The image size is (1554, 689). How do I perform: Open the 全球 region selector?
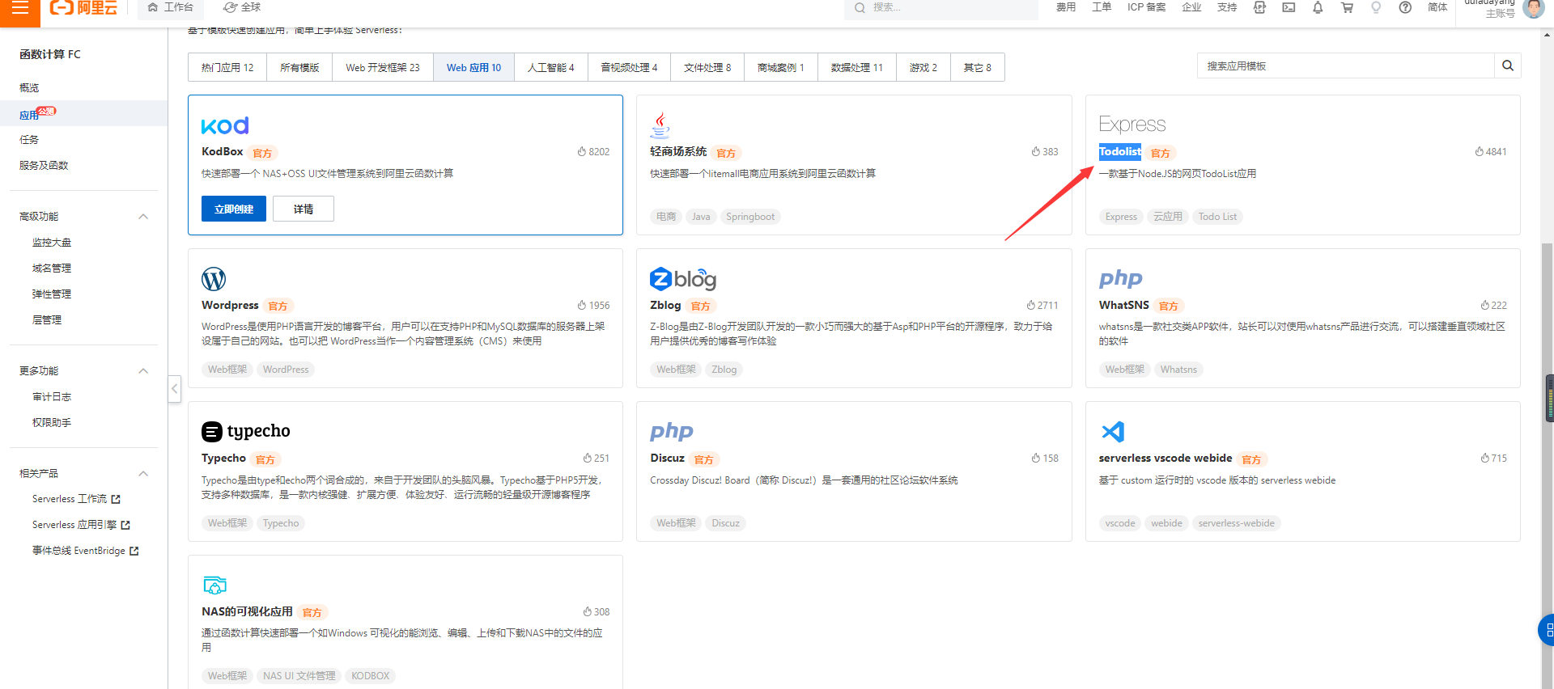click(242, 7)
